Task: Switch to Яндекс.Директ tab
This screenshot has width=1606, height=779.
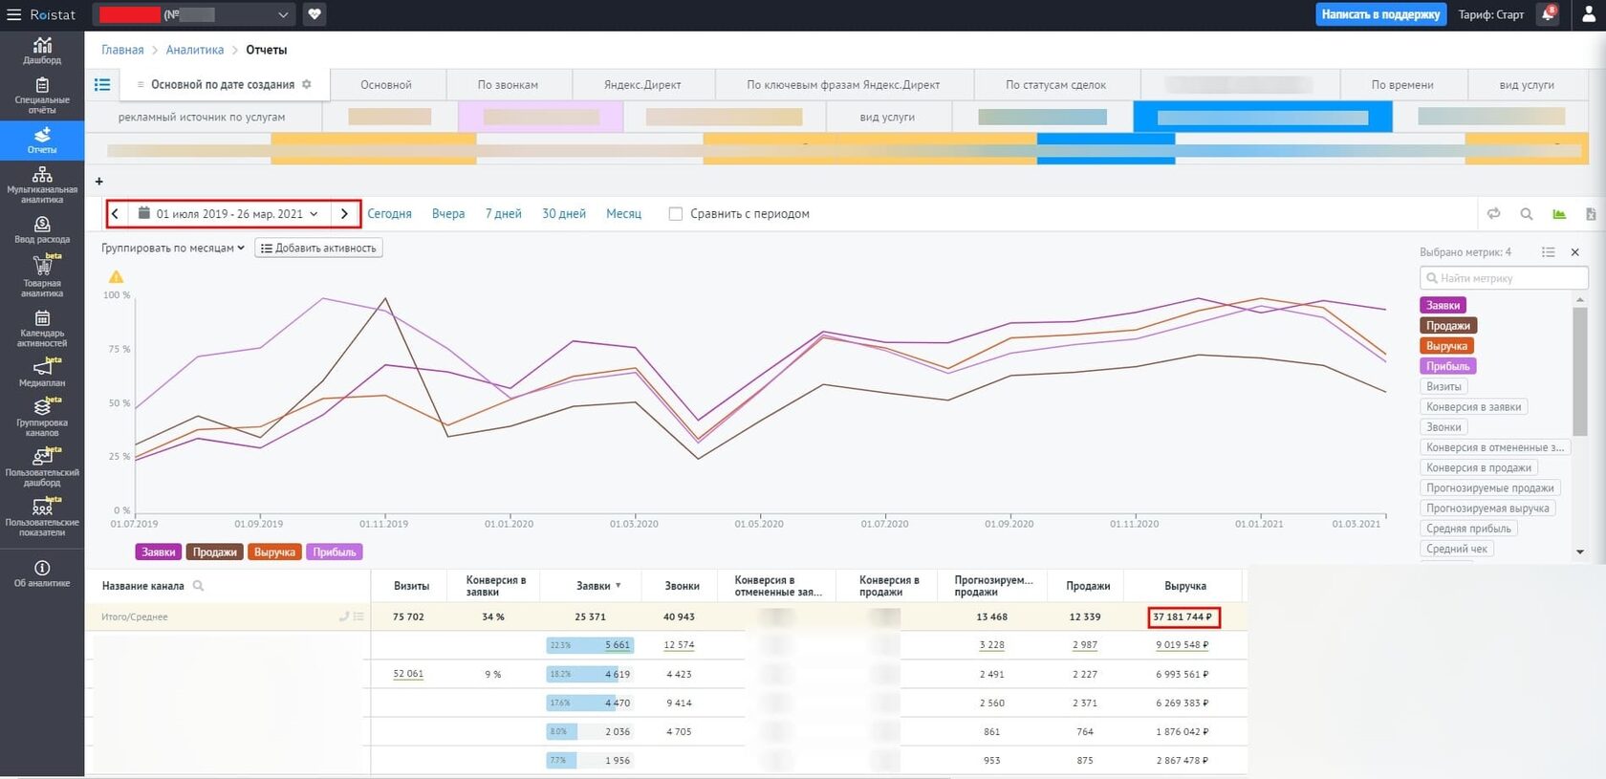Action: pos(642,85)
